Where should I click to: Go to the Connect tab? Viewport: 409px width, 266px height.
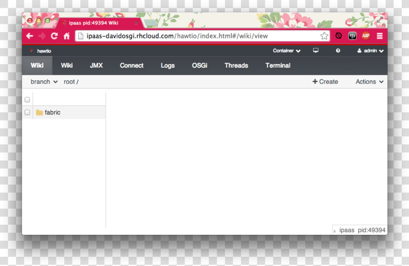[x=131, y=66]
